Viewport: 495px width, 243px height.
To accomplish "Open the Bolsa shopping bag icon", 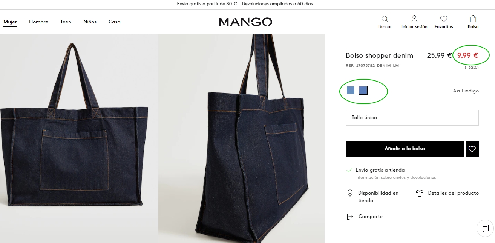I will [473, 19].
